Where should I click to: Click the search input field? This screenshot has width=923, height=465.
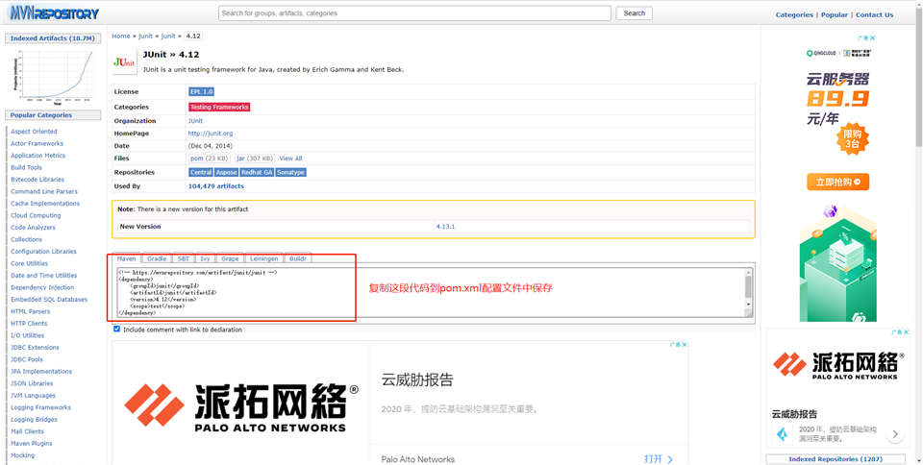[414, 12]
